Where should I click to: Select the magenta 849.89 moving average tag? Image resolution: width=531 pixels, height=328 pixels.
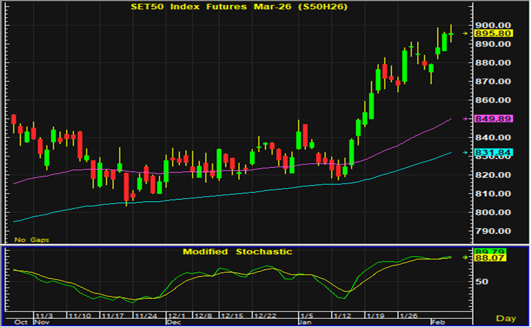493,119
